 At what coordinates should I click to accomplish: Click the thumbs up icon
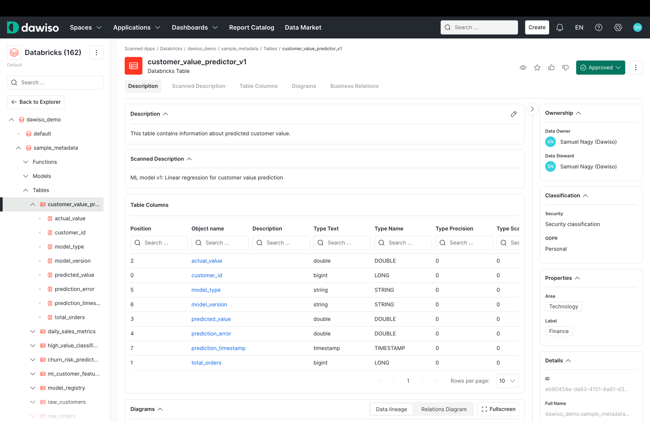click(x=551, y=67)
